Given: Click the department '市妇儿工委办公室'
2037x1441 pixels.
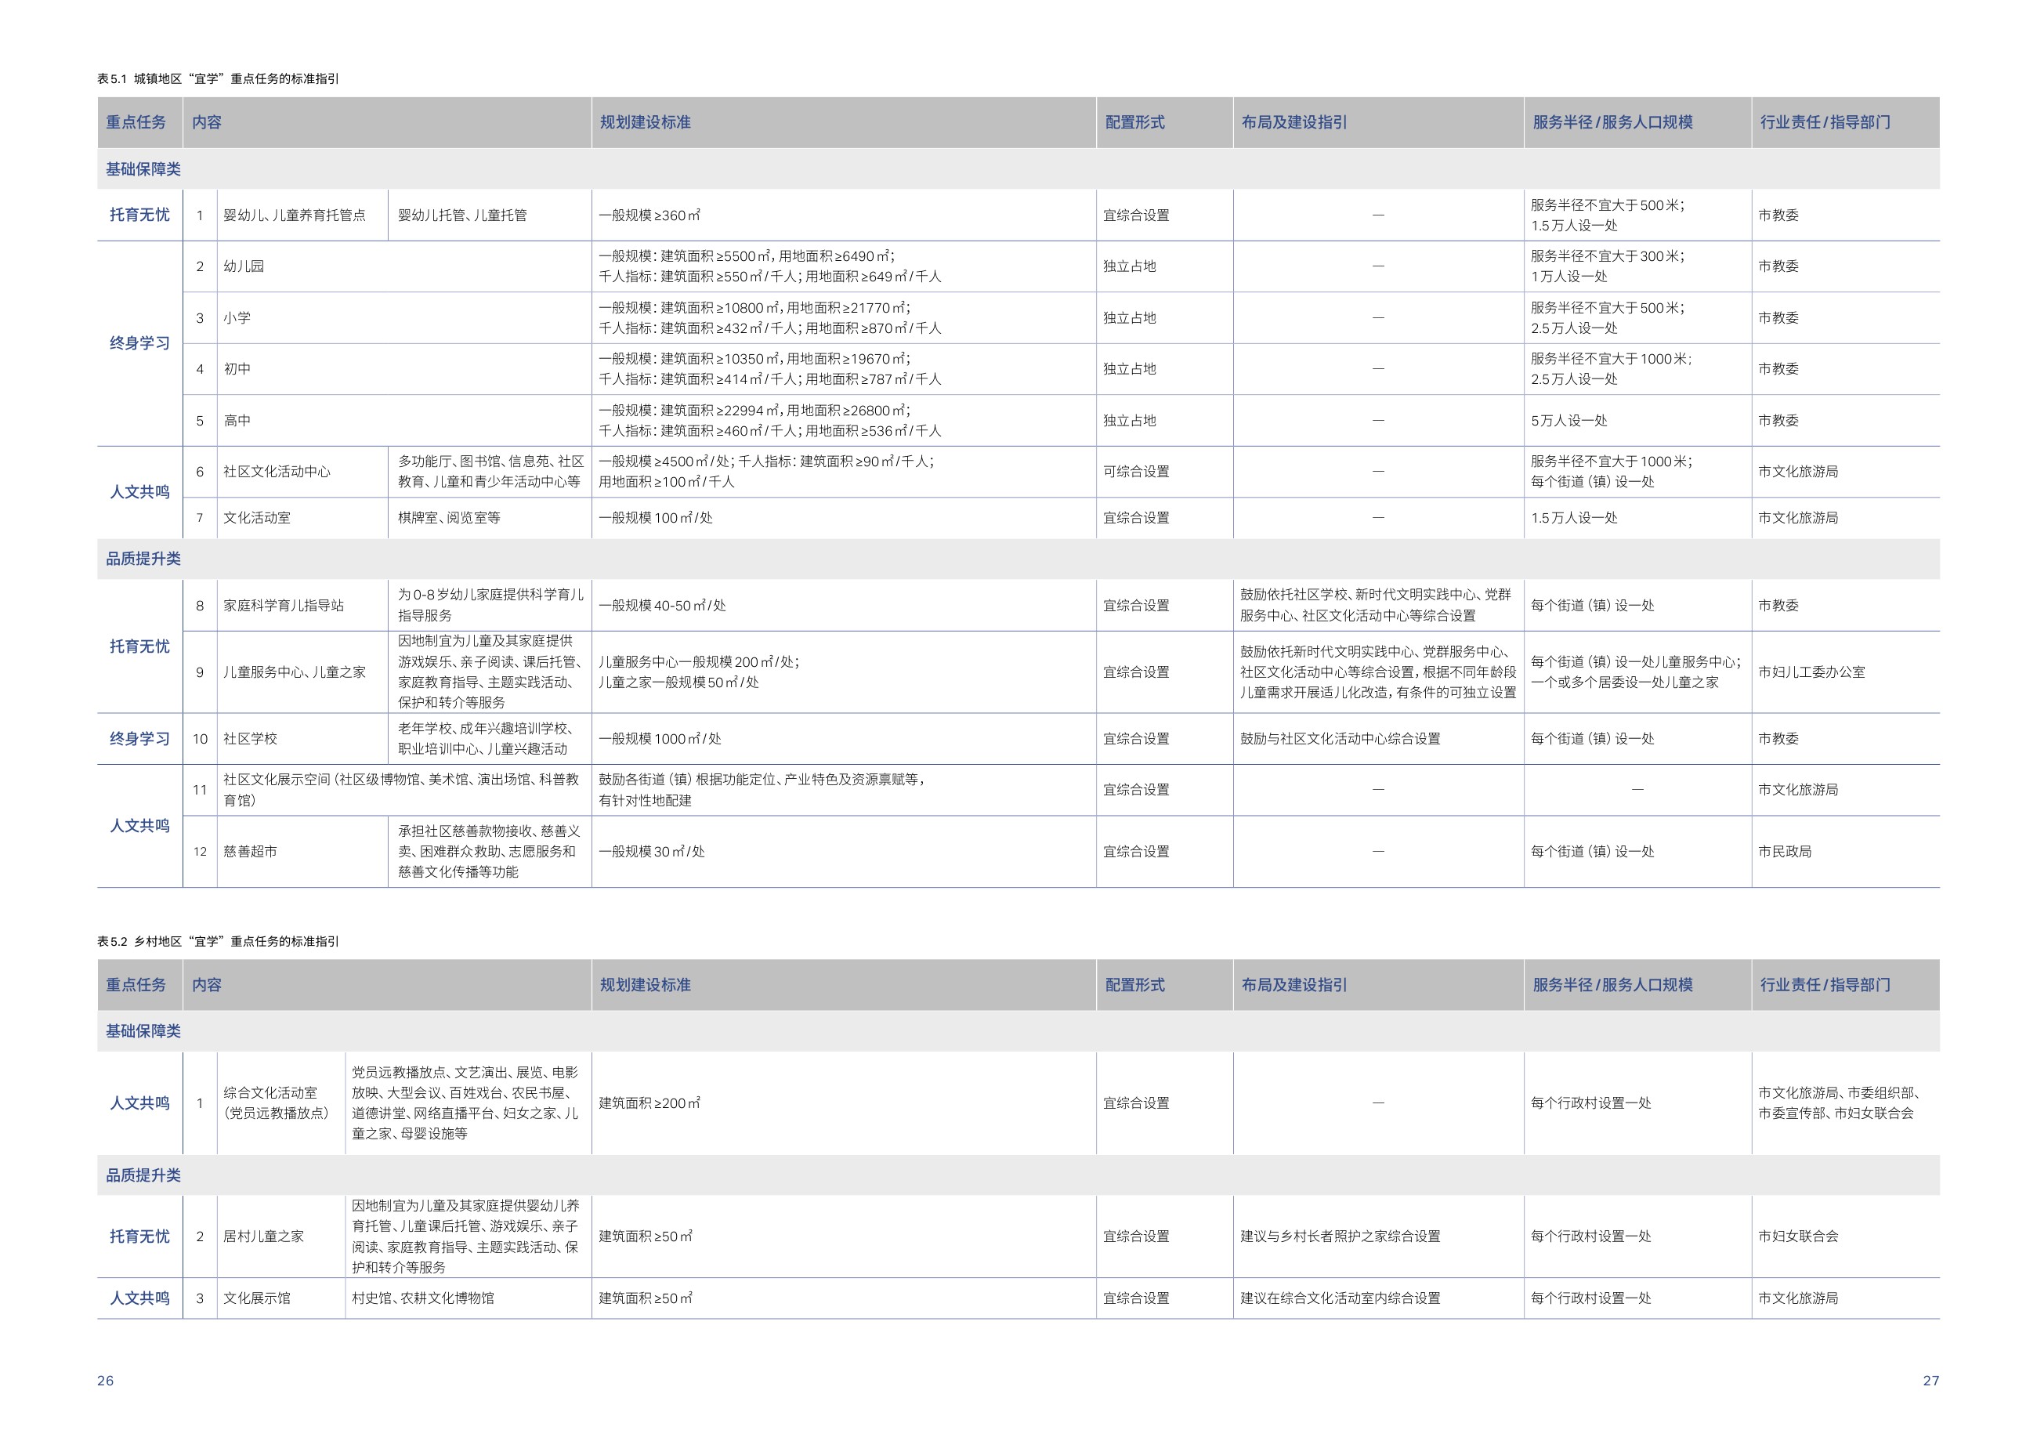Looking at the screenshot, I should tap(1811, 672).
